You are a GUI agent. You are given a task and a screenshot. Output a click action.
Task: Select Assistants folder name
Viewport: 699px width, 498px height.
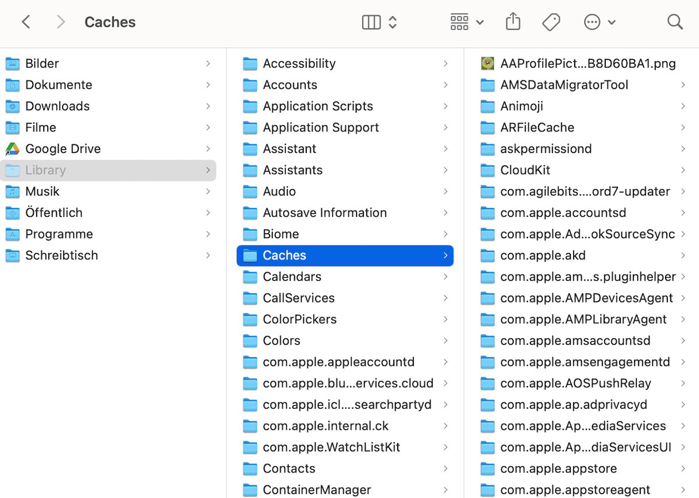[293, 170]
